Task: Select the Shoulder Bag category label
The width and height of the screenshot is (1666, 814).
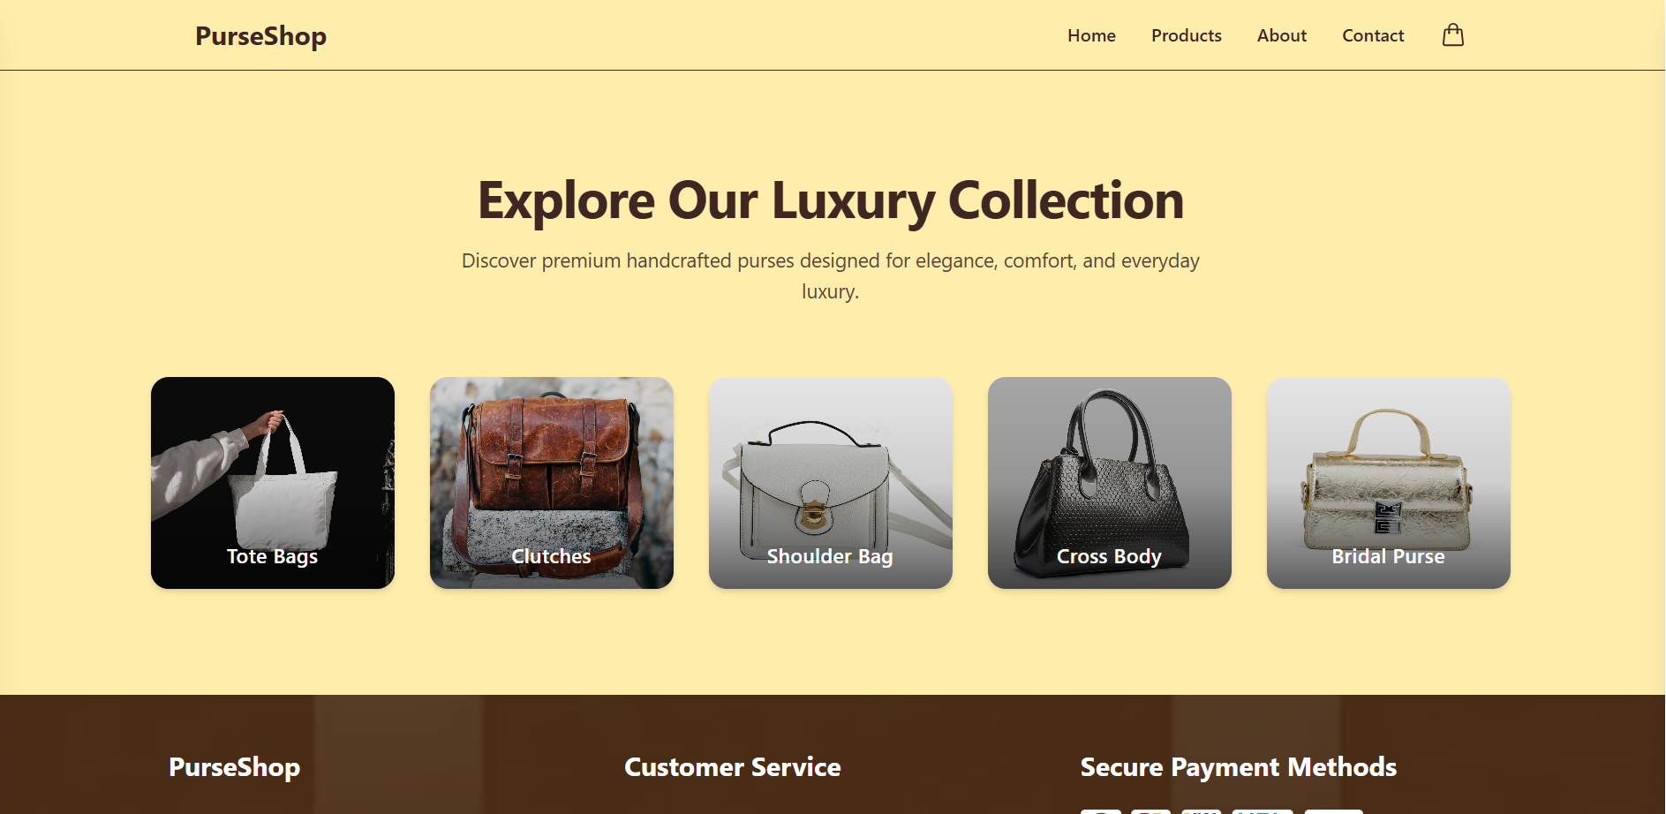Action: pos(830,556)
